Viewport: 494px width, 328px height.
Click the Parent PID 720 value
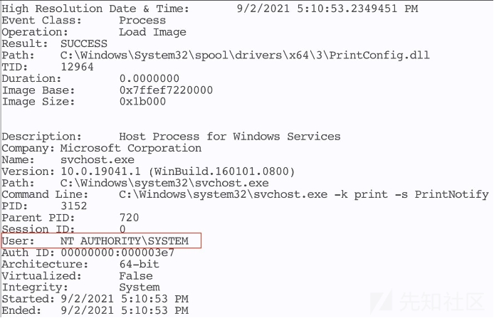tap(129, 218)
